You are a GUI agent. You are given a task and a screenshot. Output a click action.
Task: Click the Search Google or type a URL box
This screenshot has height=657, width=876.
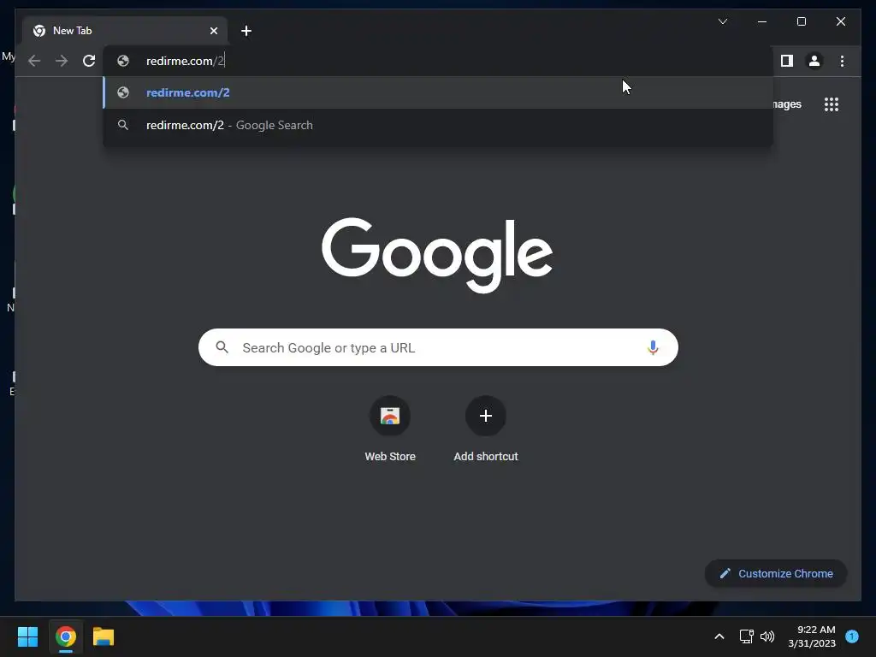(x=439, y=347)
